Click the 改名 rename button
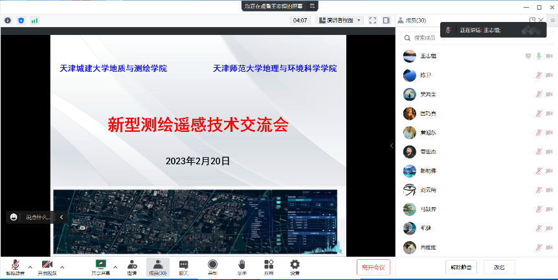The height and width of the screenshot is (280, 558). (499, 267)
